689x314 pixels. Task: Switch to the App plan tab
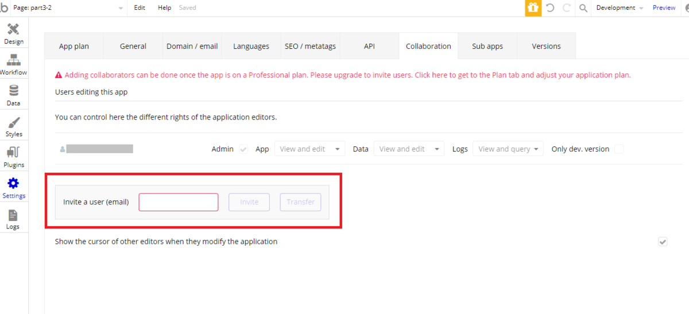[x=74, y=46]
